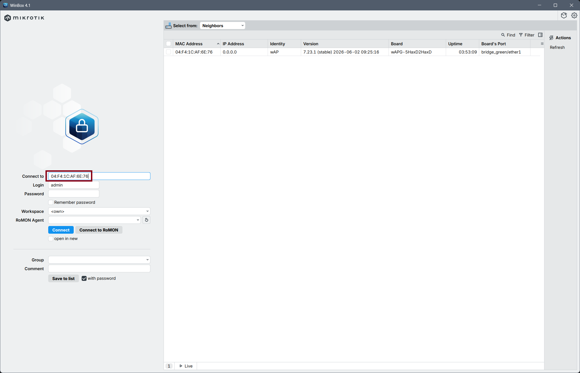Sort by MAC Address column header
This screenshot has height=373, width=580.
197,44
